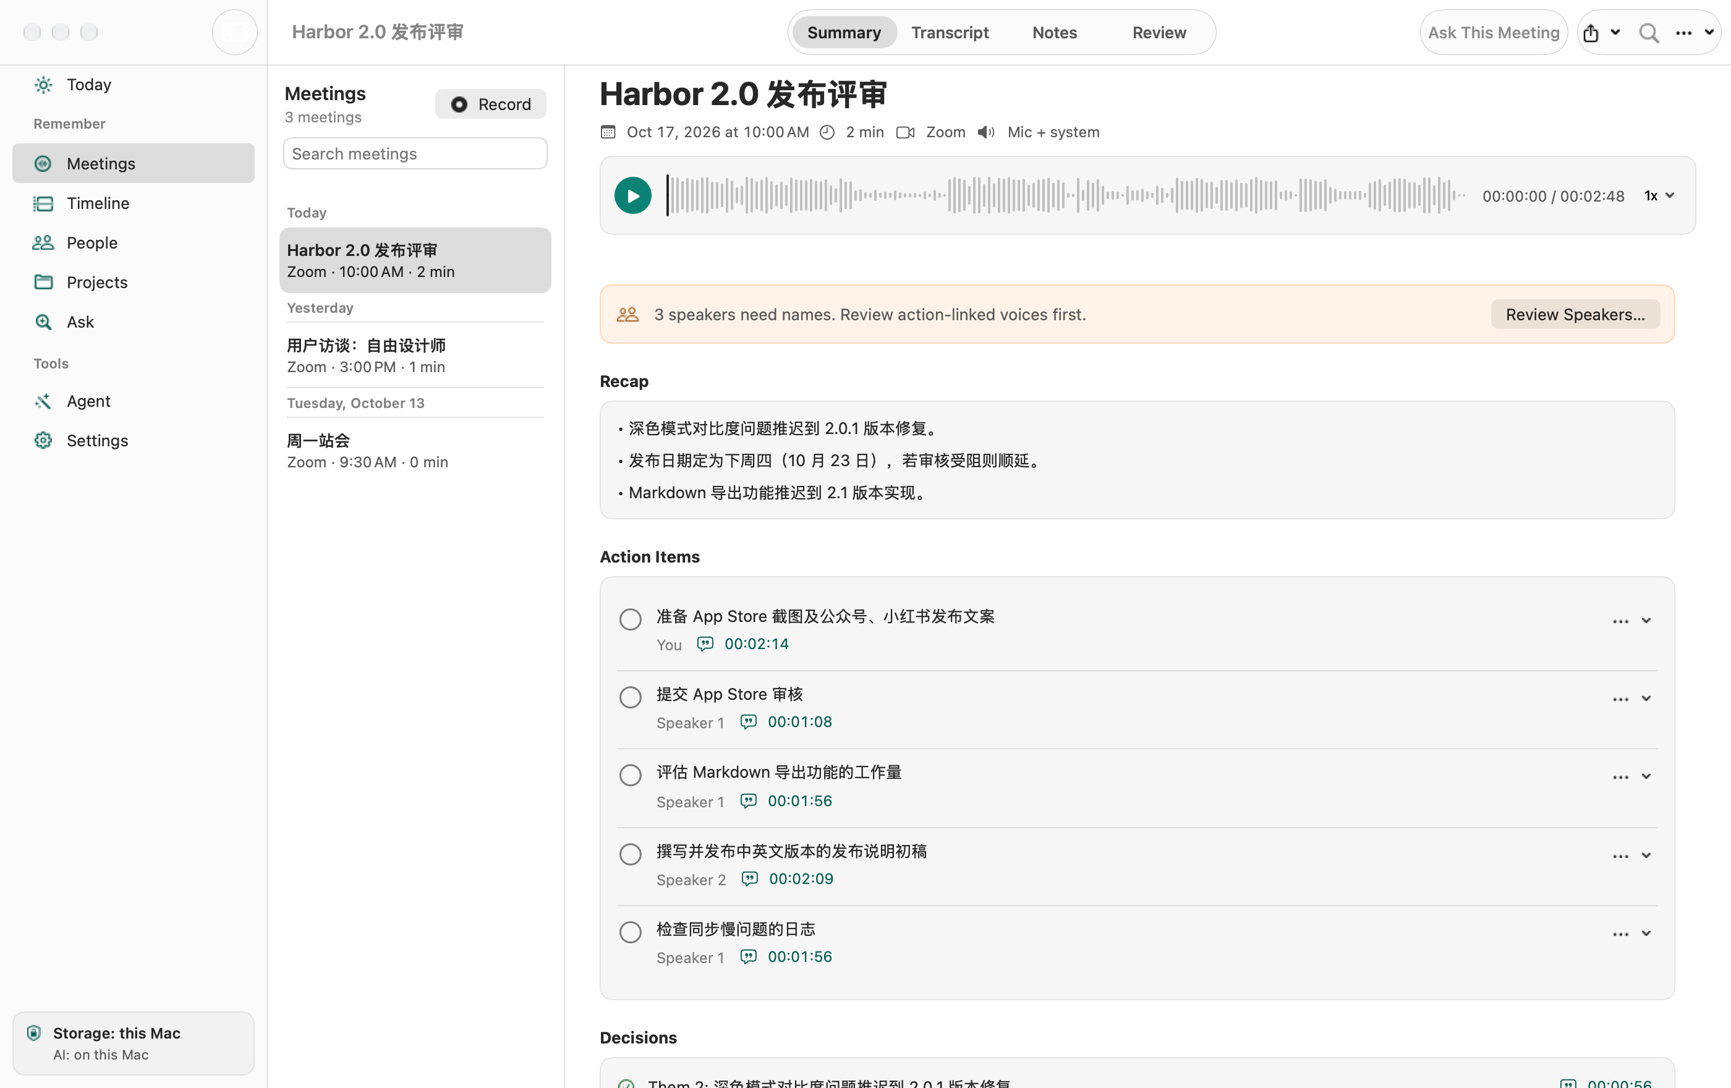Viewport: 1731px width, 1088px height.
Task: Mark 提交 App Store 审核 as complete
Action: (631, 697)
